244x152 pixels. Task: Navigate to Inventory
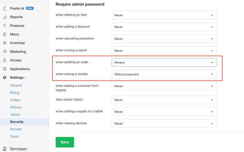(17, 43)
